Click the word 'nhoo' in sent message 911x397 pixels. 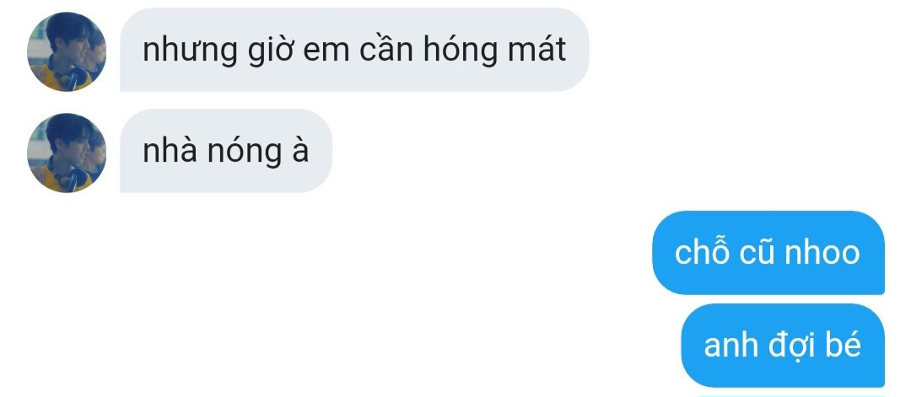pos(822,253)
